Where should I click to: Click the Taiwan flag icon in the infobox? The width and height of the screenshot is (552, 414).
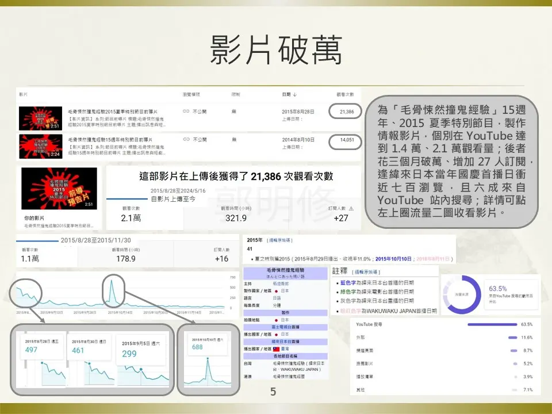coord(276,349)
